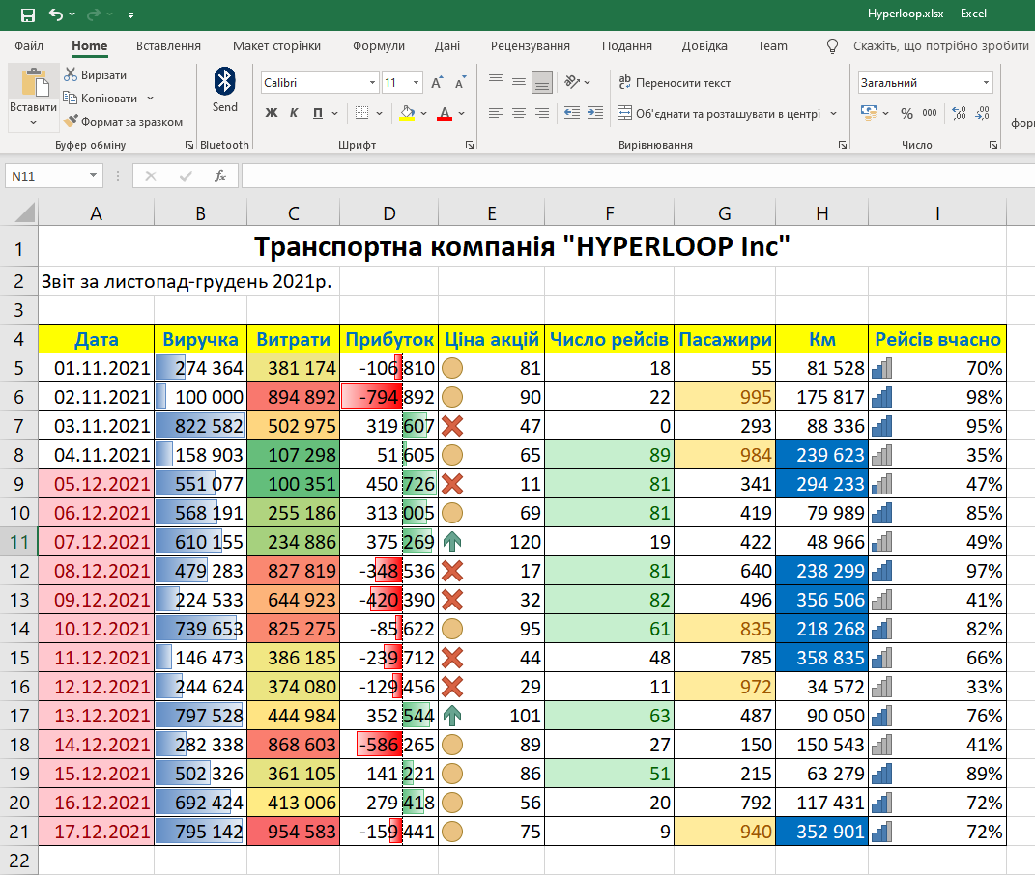
Task: Click the Bluetooth Send icon
Action: pyautogui.click(x=224, y=81)
